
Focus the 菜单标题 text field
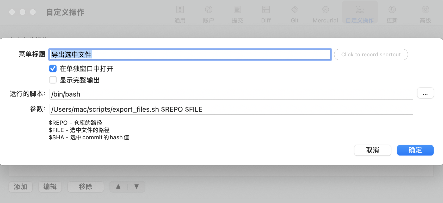pyautogui.click(x=190, y=55)
